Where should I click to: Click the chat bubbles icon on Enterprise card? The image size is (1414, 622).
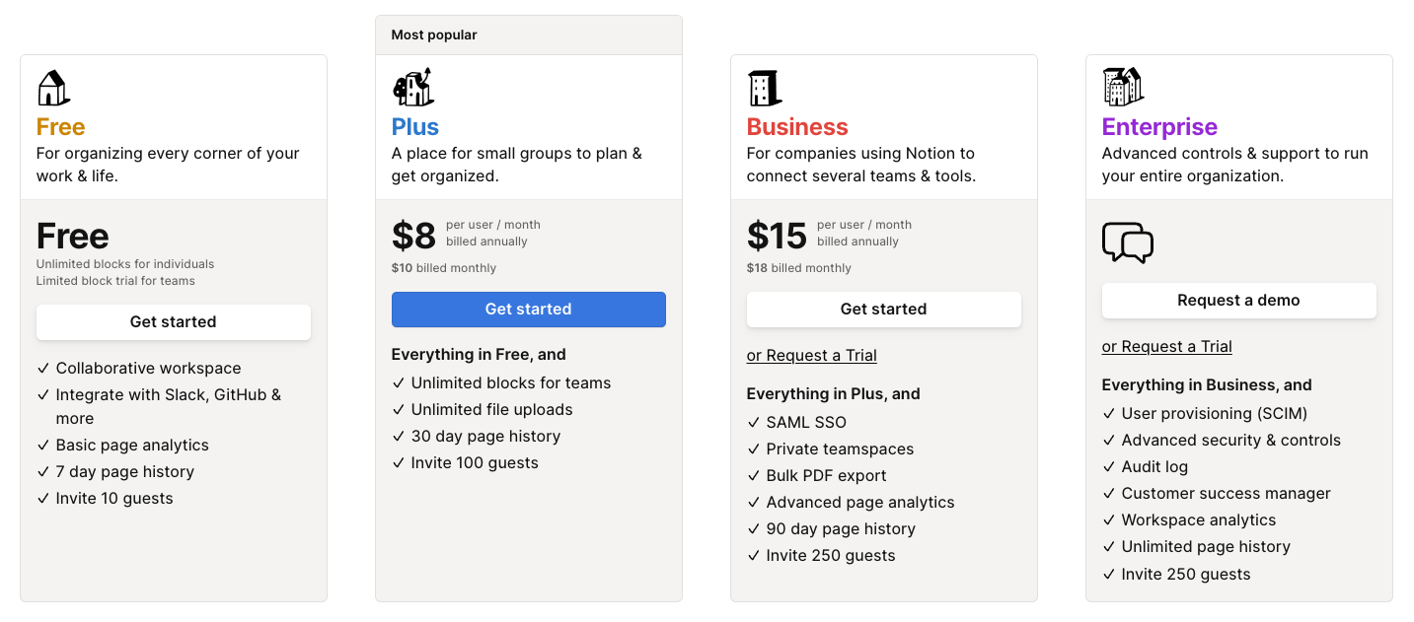pyautogui.click(x=1128, y=242)
